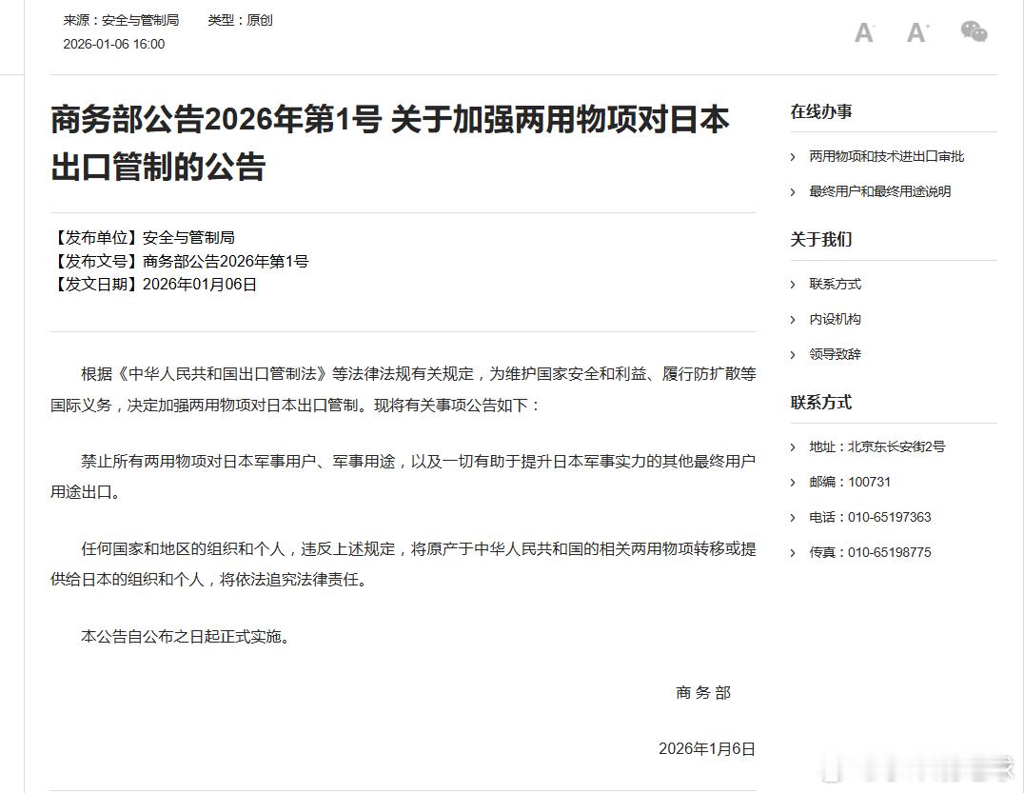Click the 安全与管制局 source label
The height and width of the screenshot is (793, 1024).
tap(139, 19)
